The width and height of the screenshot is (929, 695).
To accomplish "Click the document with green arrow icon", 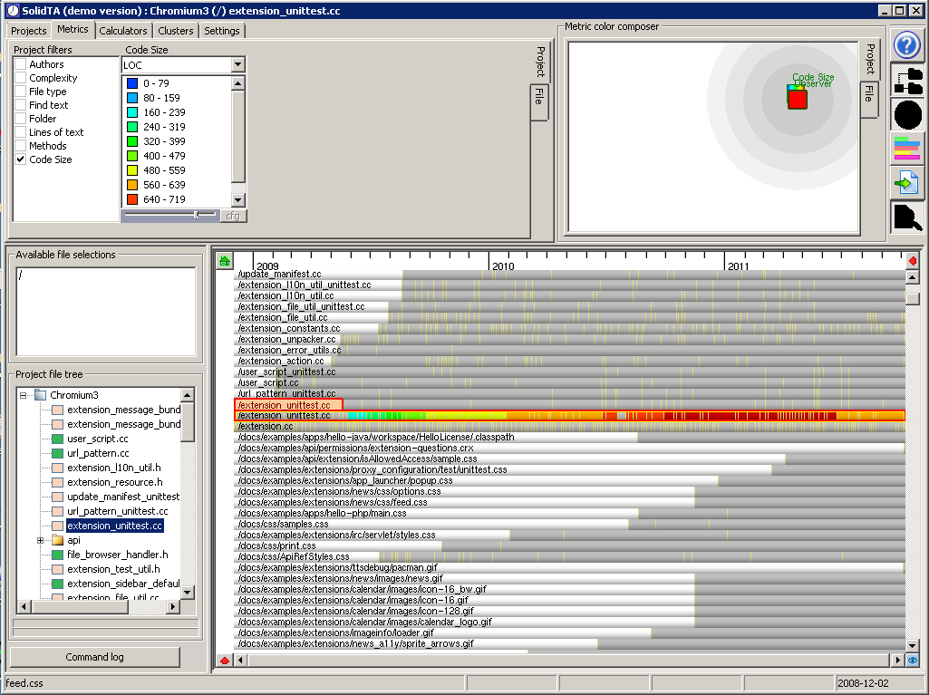I will coord(907,183).
